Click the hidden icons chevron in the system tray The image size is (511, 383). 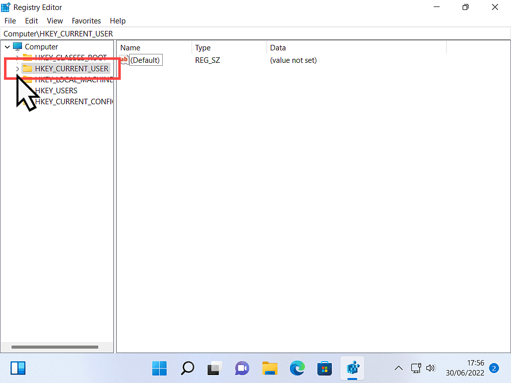pyautogui.click(x=398, y=368)
